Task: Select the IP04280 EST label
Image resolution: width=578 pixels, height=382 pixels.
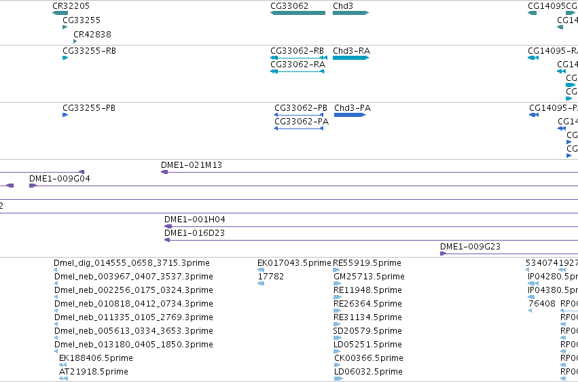Action: [553, 277]
